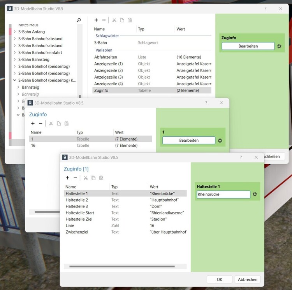Click copy icon in Zuginfo window
292x290 pixels.
tap(59, 123)
